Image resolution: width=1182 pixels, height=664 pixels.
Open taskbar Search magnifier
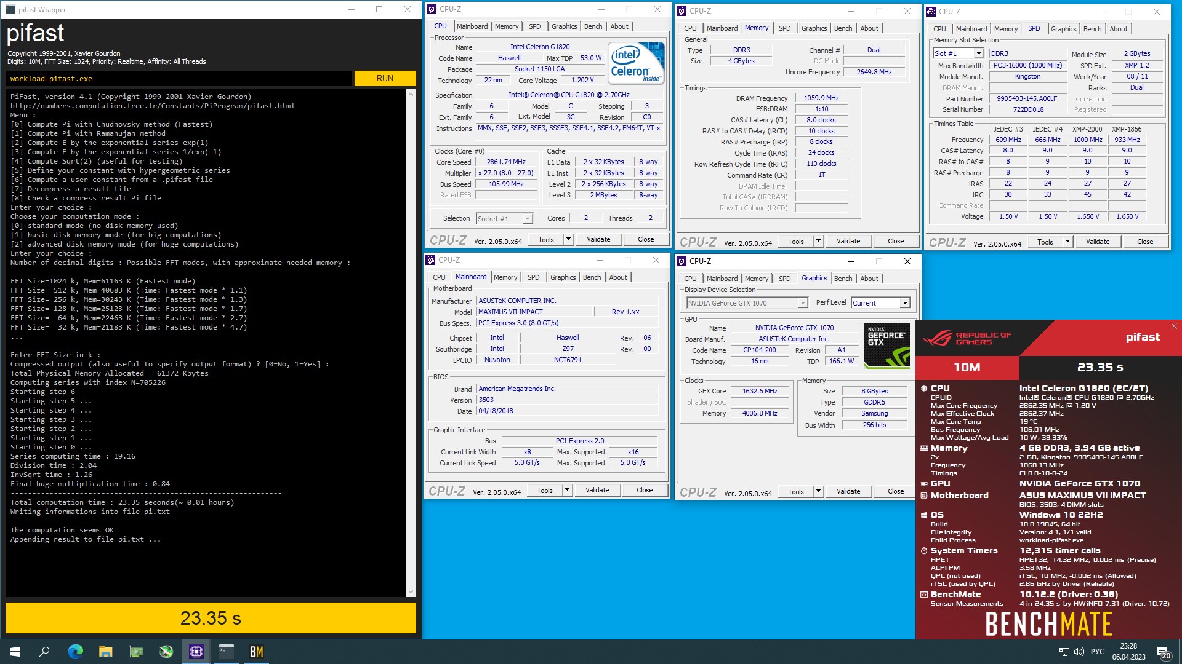click(44, 652)
